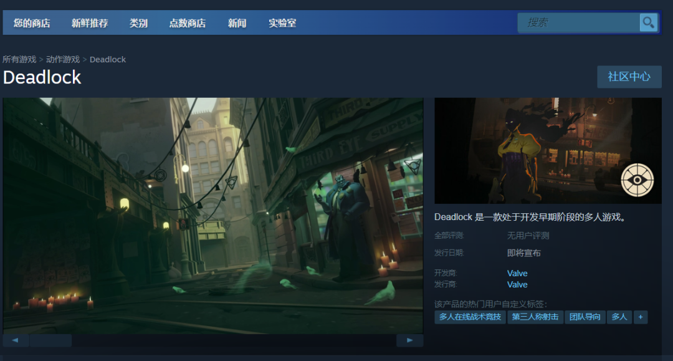Click the 发行日期 label
The image size is (673, 361).
[449, 253]
